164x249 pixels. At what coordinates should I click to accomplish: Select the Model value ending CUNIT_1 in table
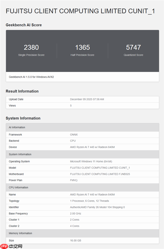[100, 168]
